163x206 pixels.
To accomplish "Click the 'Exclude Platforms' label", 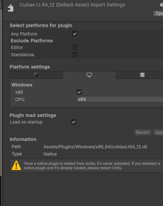I will (32, 41).
